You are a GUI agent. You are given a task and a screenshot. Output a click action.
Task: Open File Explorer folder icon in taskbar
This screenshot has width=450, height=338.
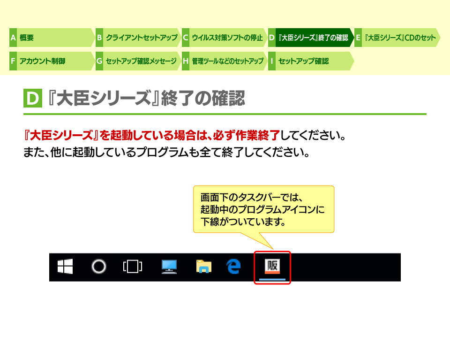coord(204,266)
